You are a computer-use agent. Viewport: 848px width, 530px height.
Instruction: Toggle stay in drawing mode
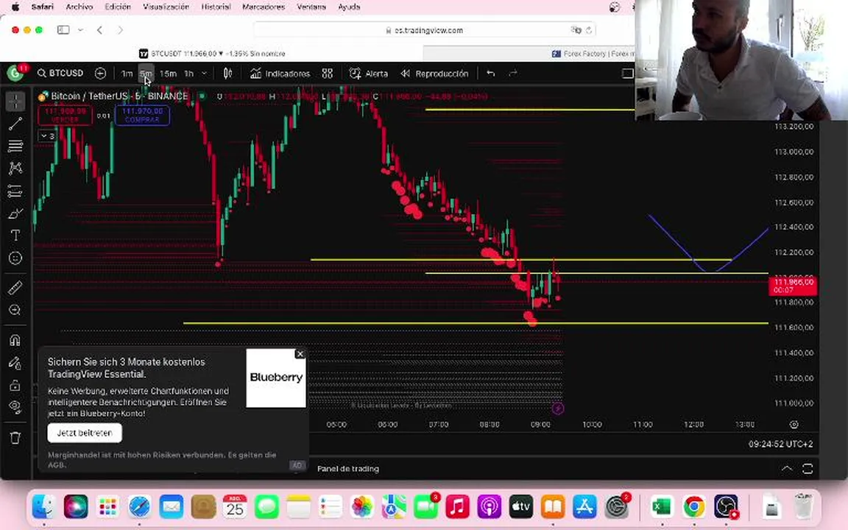tap(15, 363)
